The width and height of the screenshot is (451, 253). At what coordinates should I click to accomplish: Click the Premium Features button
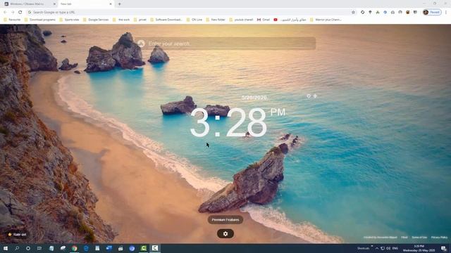point(225,220)
